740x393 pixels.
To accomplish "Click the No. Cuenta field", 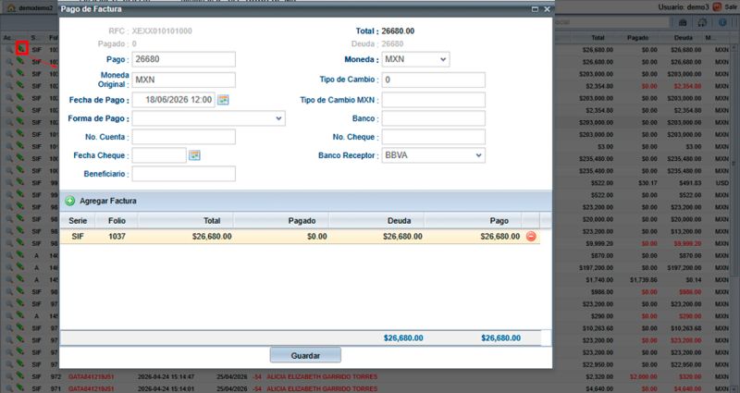I will pyautogui.click(x=183, y=137).
